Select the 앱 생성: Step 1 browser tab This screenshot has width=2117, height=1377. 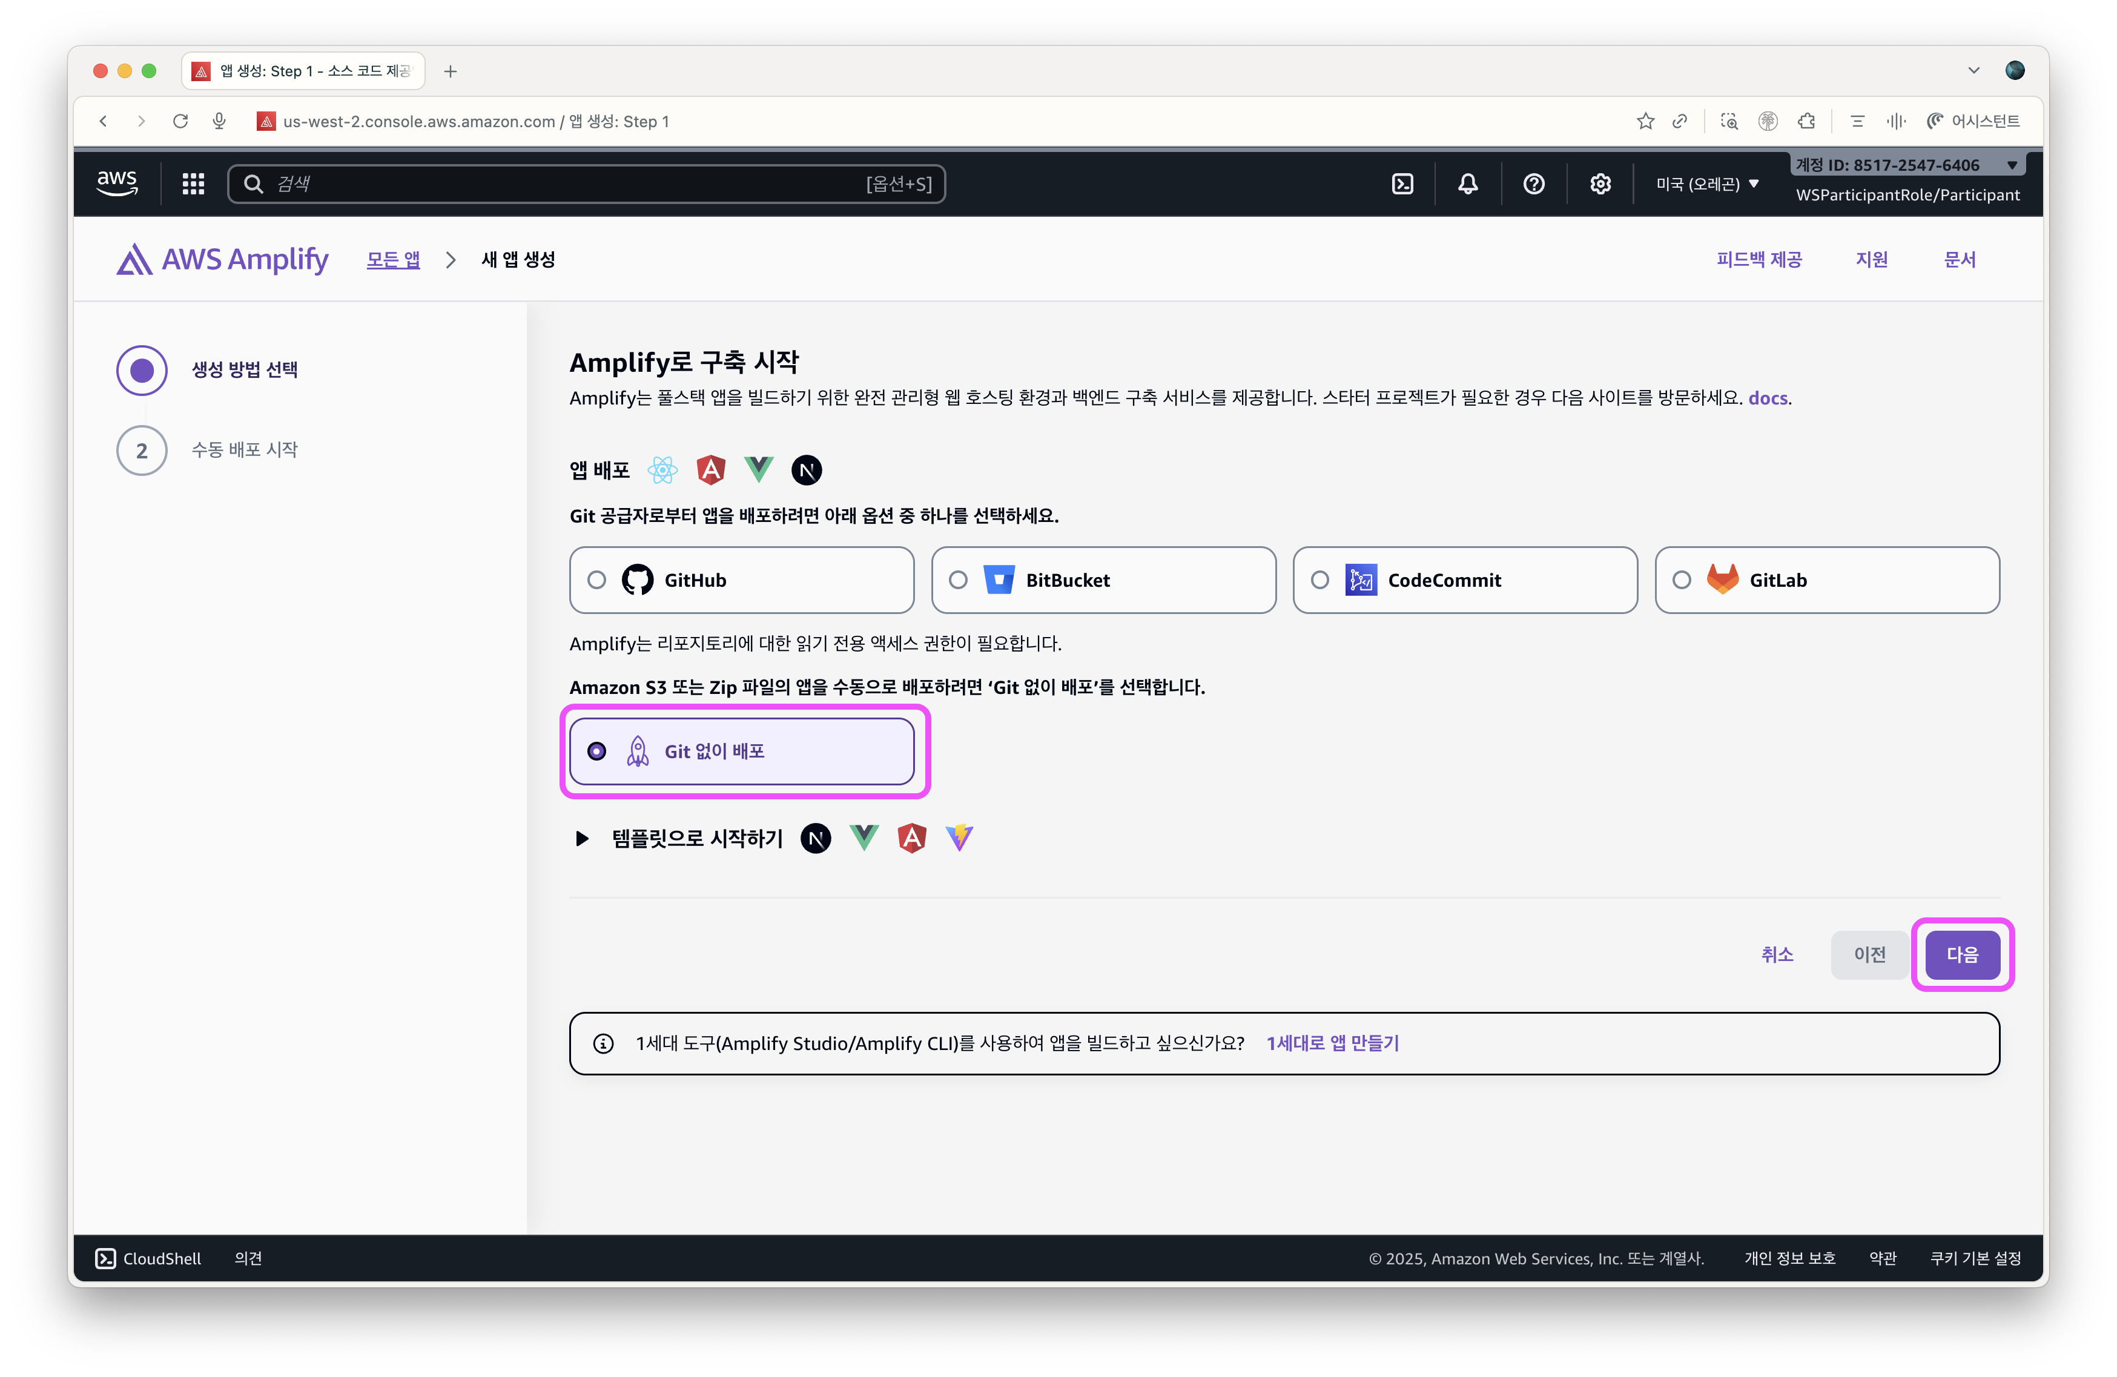[x=303, y=70]
